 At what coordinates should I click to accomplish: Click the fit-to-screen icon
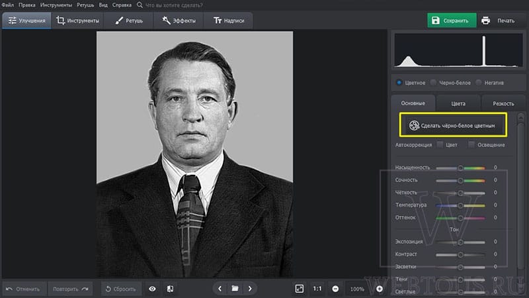pos(300,289)
